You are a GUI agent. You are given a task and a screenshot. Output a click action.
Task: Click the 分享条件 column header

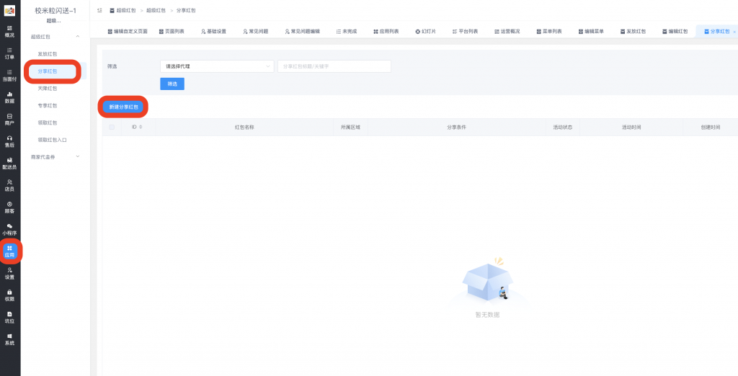click(x=456, y=127)
